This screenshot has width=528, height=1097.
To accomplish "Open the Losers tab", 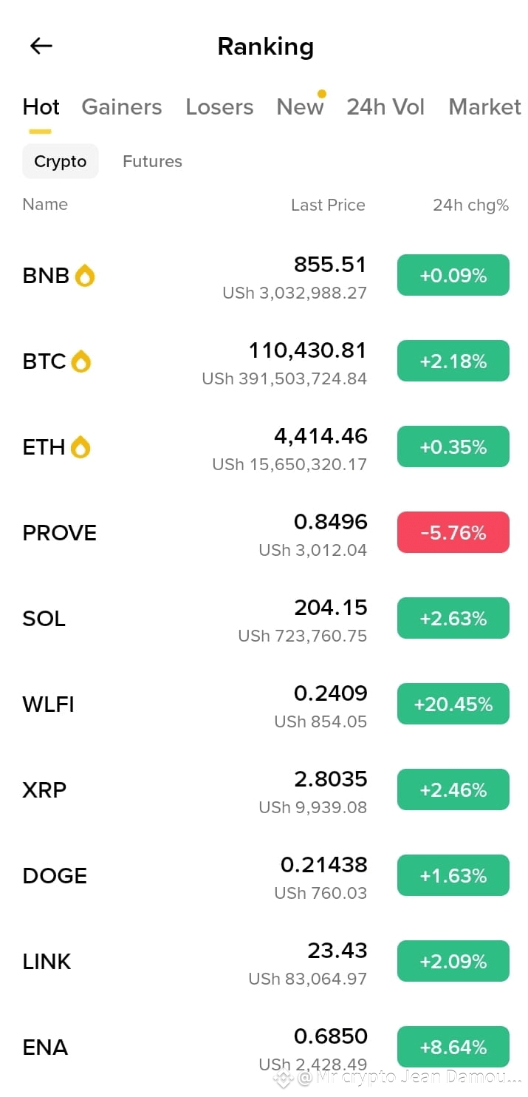I will coord(219,107).
